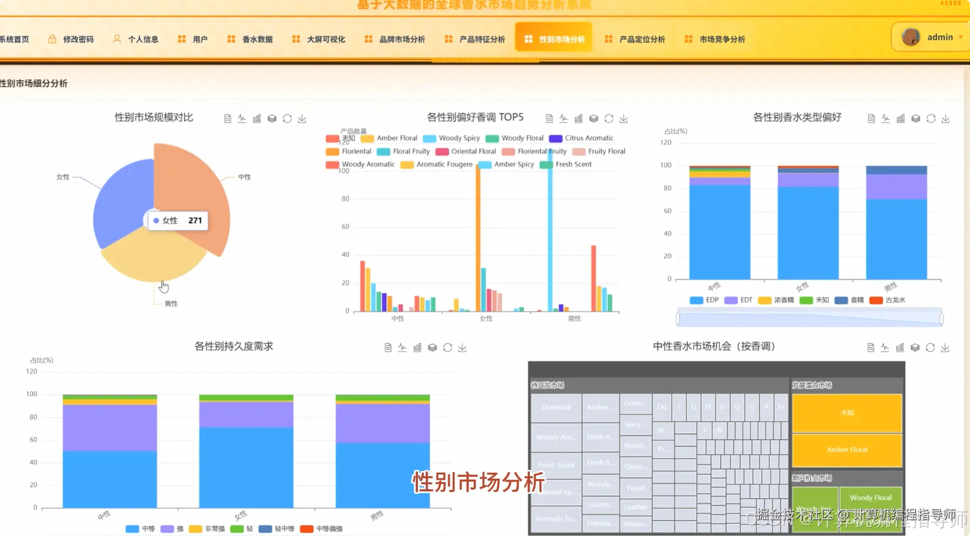This screenshot has height=536, width=970.
Task: Toggle the EDP legend item
Action: [x=704, y=300]
